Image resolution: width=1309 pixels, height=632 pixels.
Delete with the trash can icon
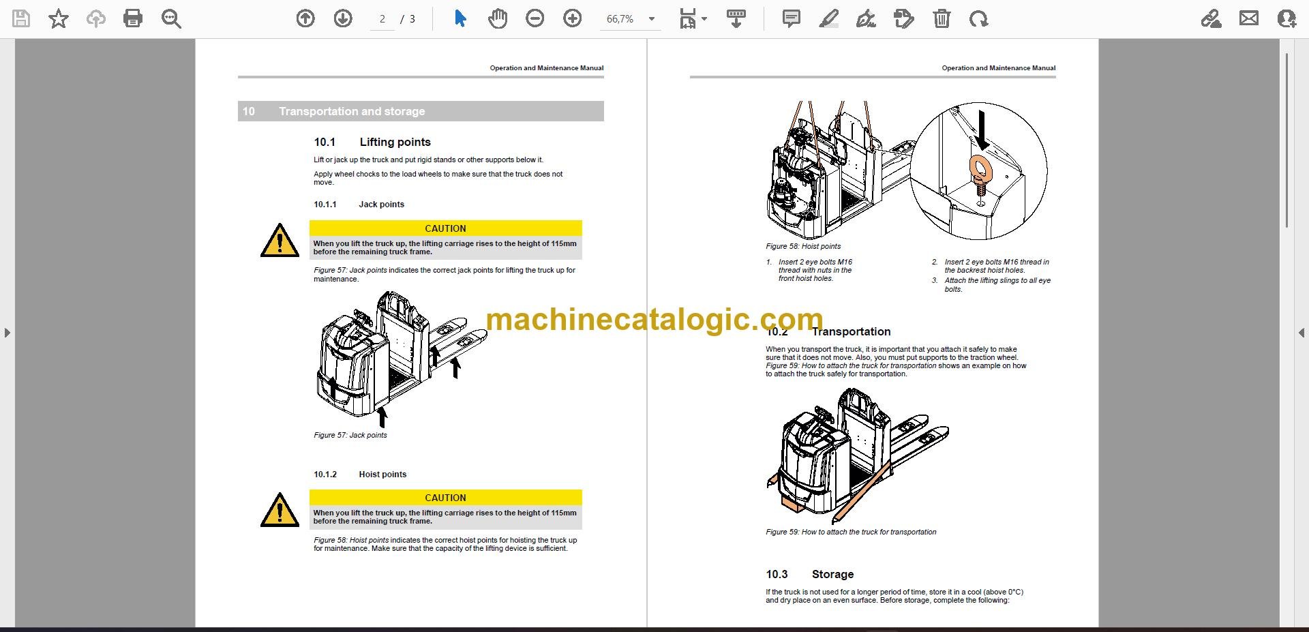tap(942, 18)
